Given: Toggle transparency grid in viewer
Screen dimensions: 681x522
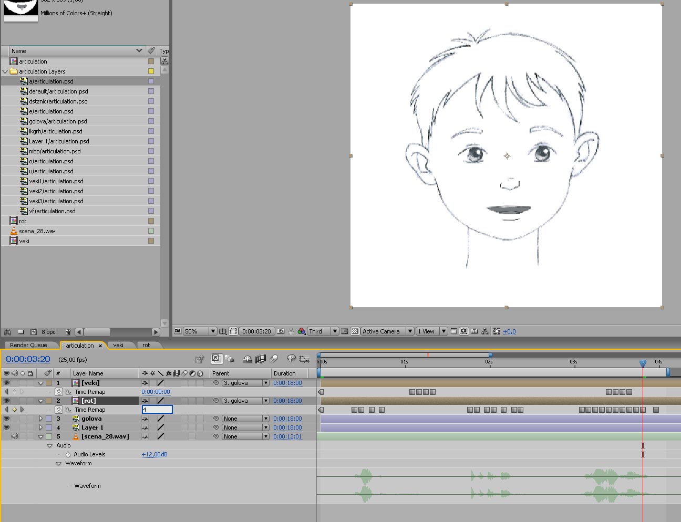Looking at the screenshot, I should click(355, 331).
